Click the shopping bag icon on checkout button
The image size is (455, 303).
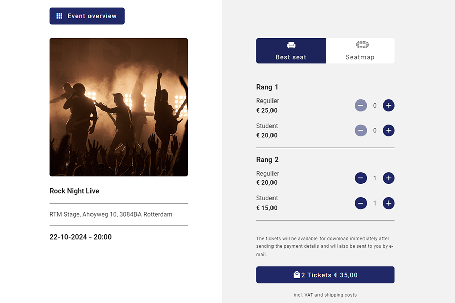click(297, 275)
